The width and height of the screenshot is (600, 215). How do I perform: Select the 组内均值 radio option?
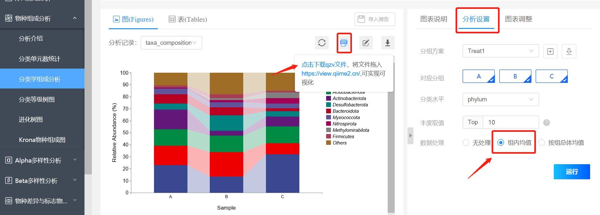501,143
